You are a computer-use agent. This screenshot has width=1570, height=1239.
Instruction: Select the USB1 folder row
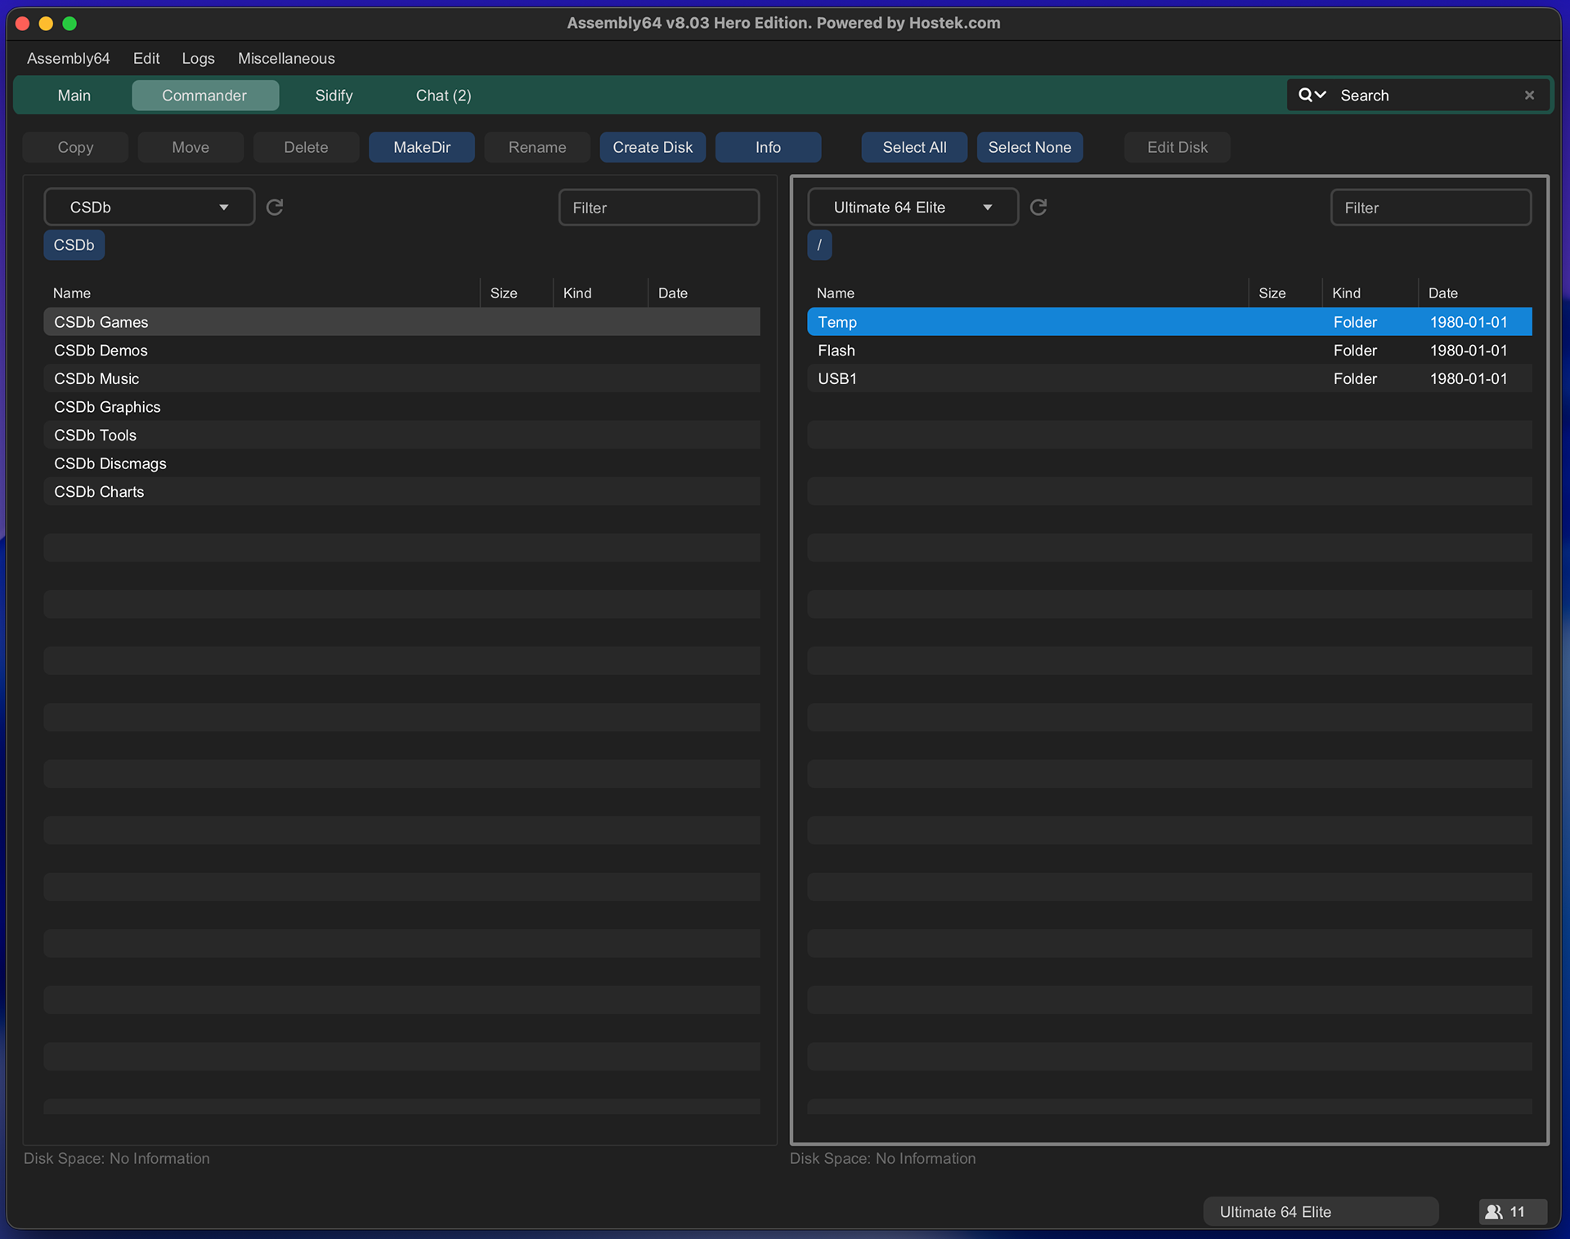click(x=837, y=378)
